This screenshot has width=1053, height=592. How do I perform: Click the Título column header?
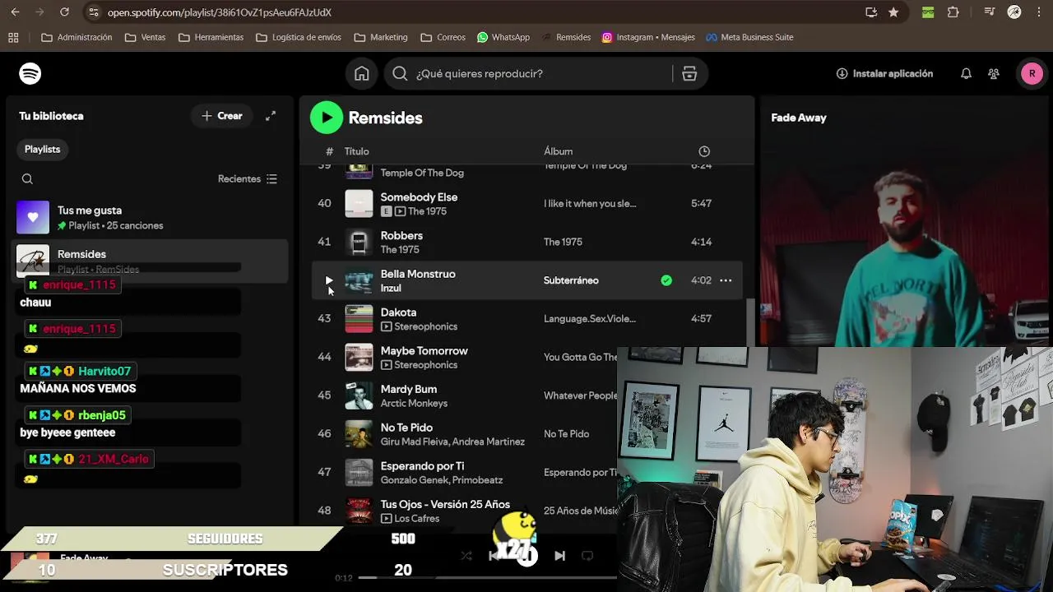[x=356, y=151]
